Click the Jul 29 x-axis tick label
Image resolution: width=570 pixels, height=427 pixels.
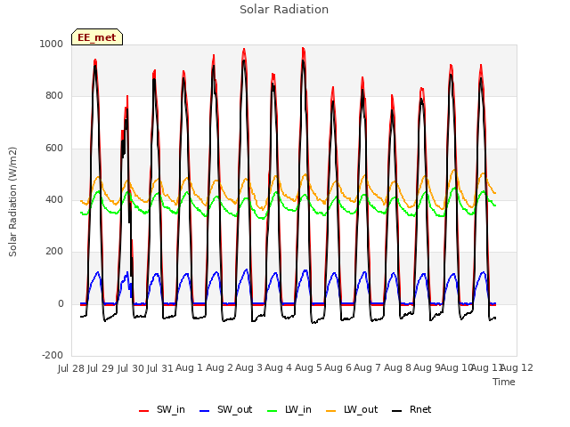tap(101, 368)
